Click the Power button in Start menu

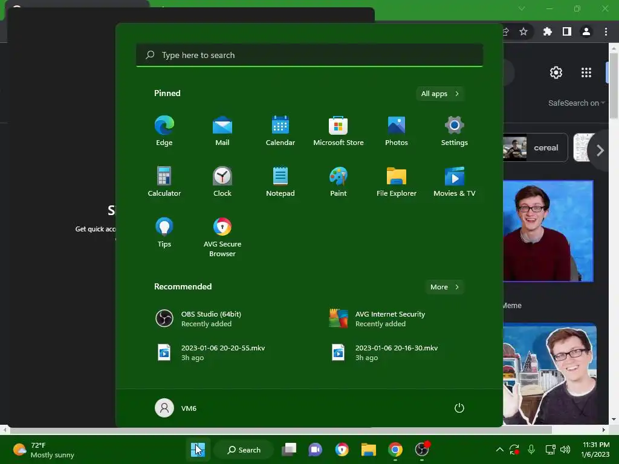coord(459,408)
